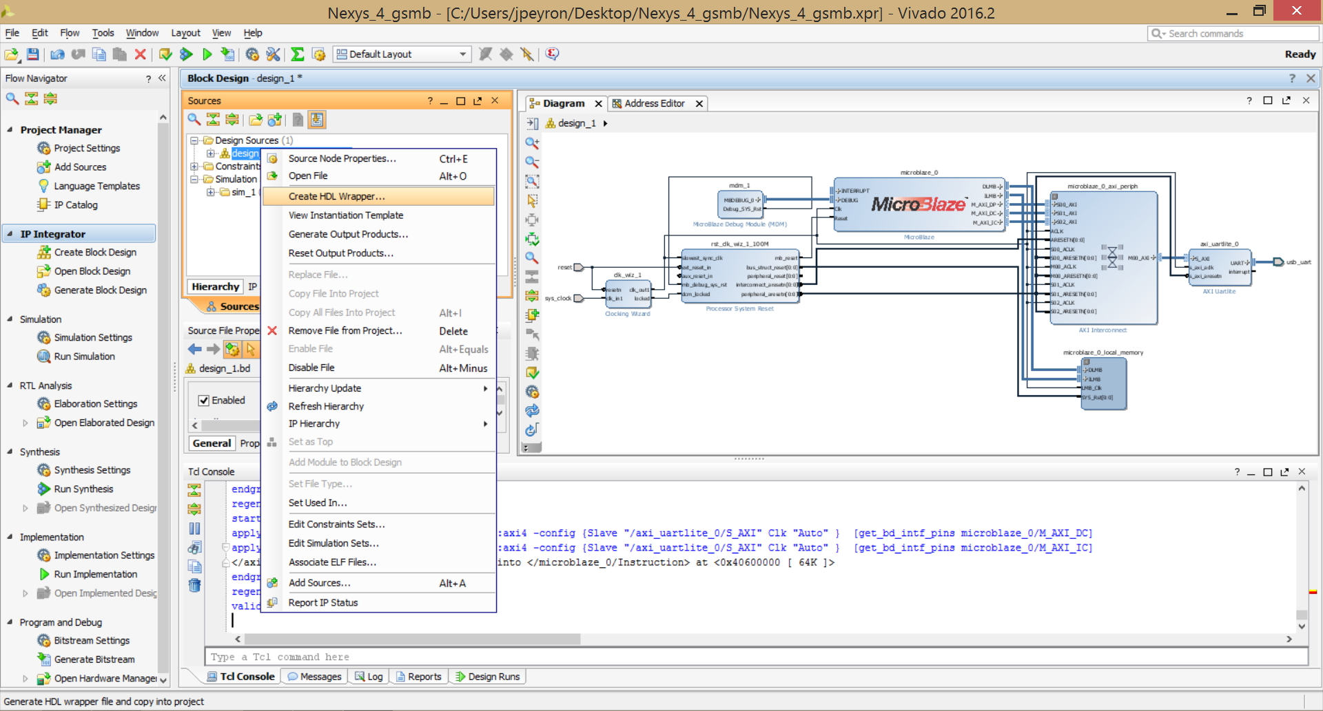Toggle the Enabled checkbox
1323x711 pixels.
click(x=204, y=401)
